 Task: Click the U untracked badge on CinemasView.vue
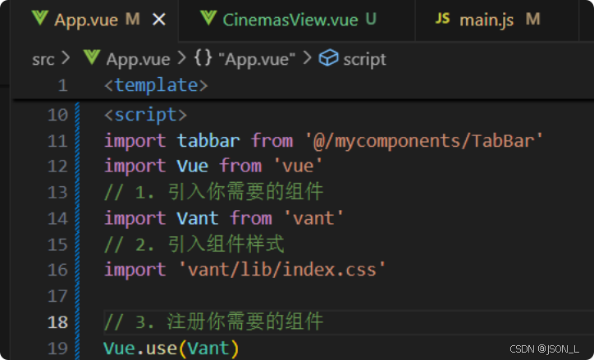pyautogui.click(x=371, y=20)
